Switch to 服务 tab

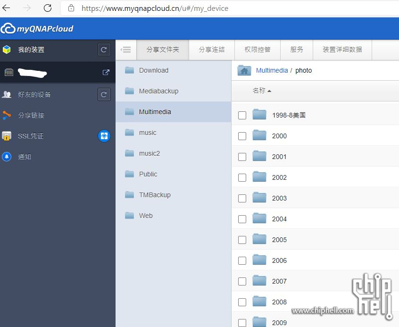297,50
